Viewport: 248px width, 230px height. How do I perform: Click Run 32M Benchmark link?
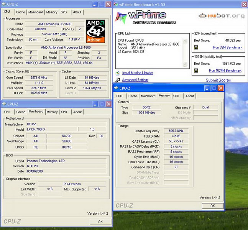pyautogui.click(x=227, y=48)
